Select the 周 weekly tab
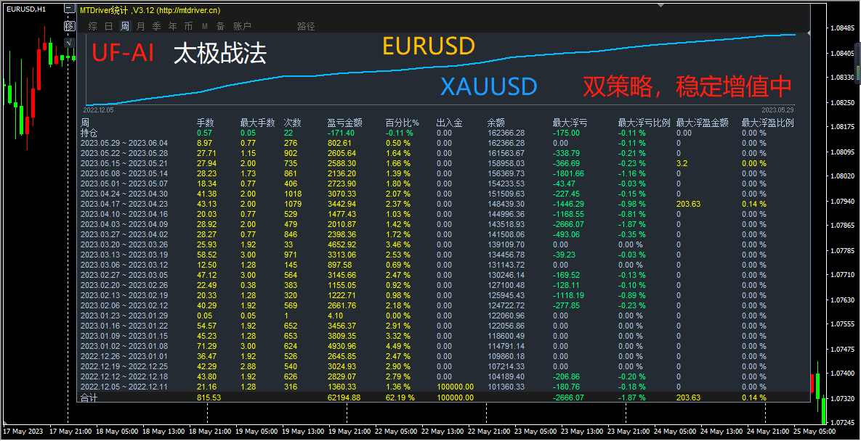 (x=125, y=25)
